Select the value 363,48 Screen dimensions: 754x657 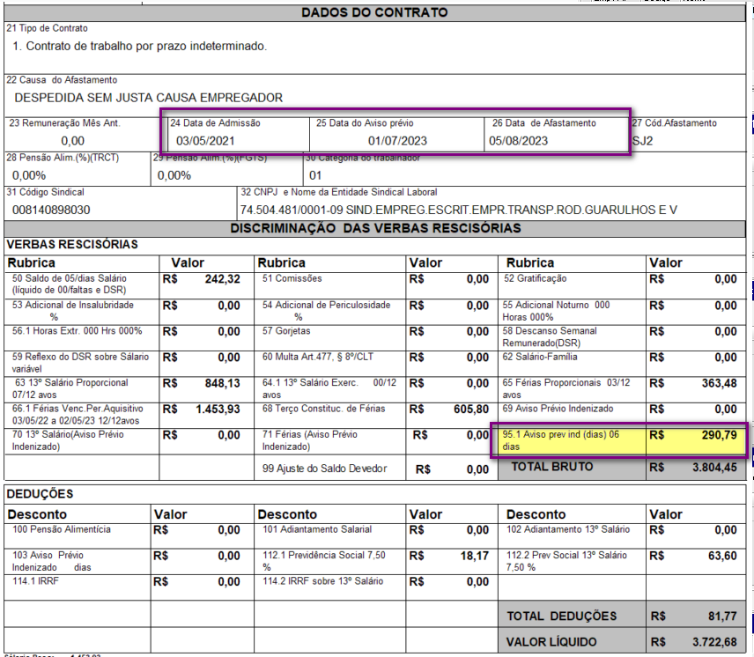[x=719, y=383]
